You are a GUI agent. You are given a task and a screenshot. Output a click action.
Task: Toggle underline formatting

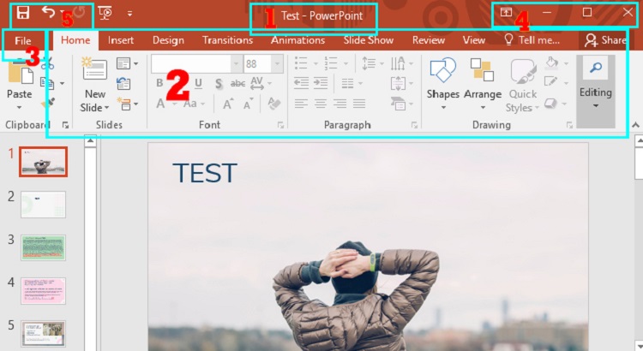click(x=198, y=83)
